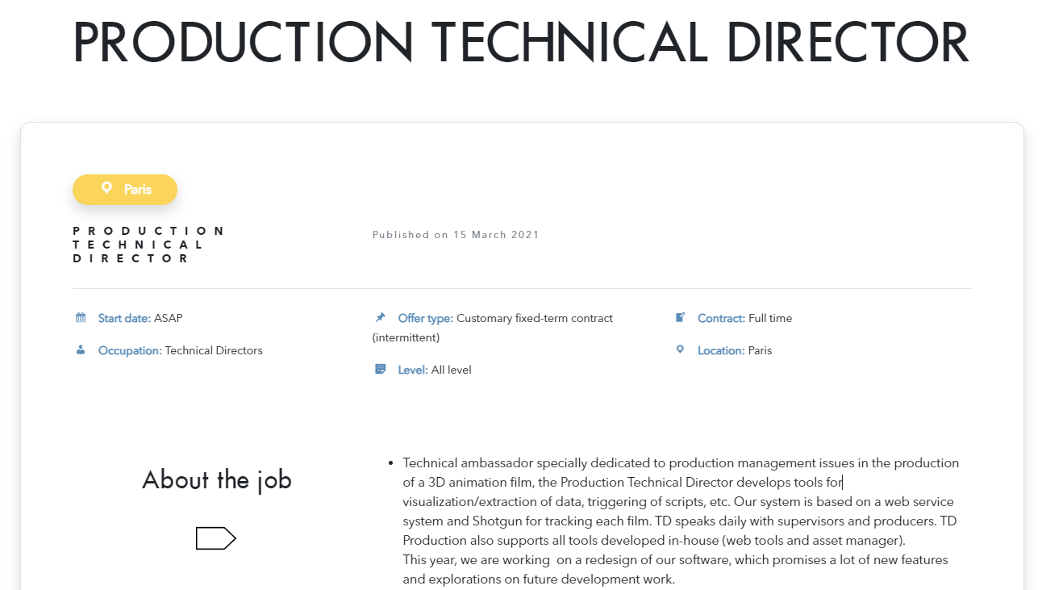
Task: Click the Production Technical Director page title
Action: coord(521,43)
